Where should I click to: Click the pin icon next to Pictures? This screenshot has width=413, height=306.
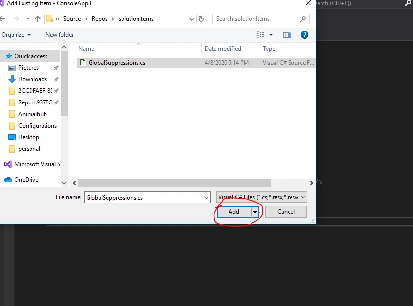(x=56, y=68)
